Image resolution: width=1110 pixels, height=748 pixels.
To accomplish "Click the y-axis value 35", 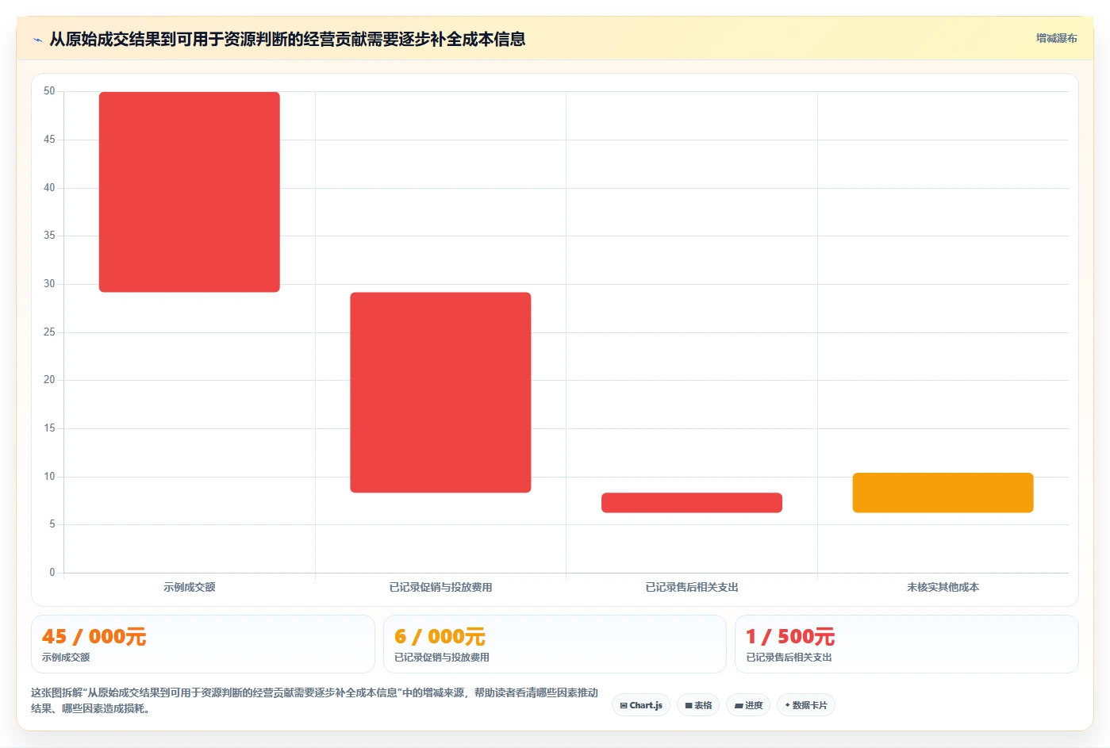I will tap(49, 235).
